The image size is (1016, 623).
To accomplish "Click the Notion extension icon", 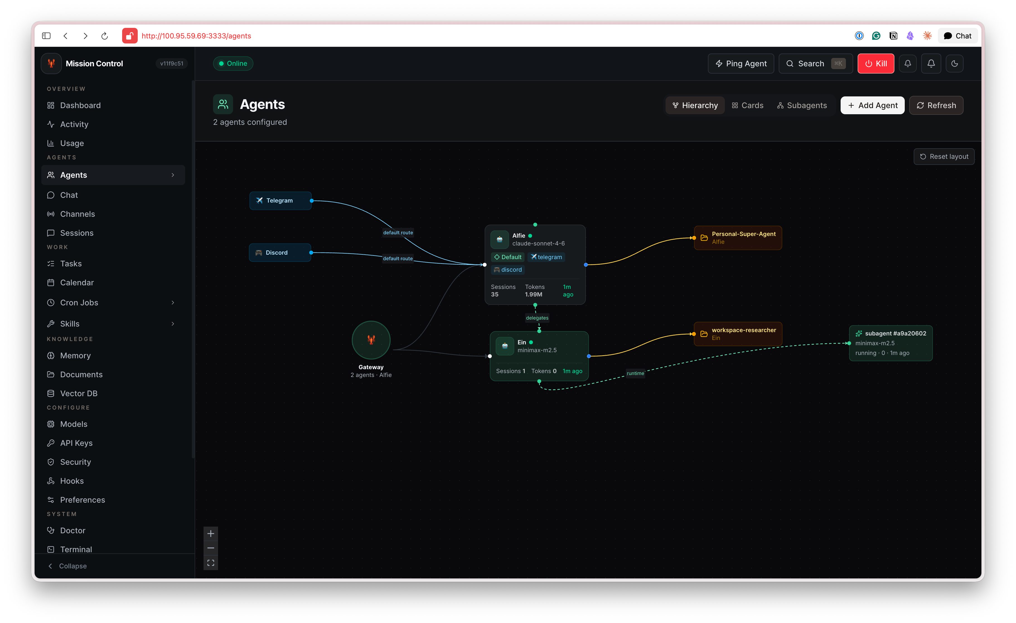I will point(893,36).
